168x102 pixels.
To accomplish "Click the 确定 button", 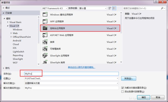I will pos(143,97).
